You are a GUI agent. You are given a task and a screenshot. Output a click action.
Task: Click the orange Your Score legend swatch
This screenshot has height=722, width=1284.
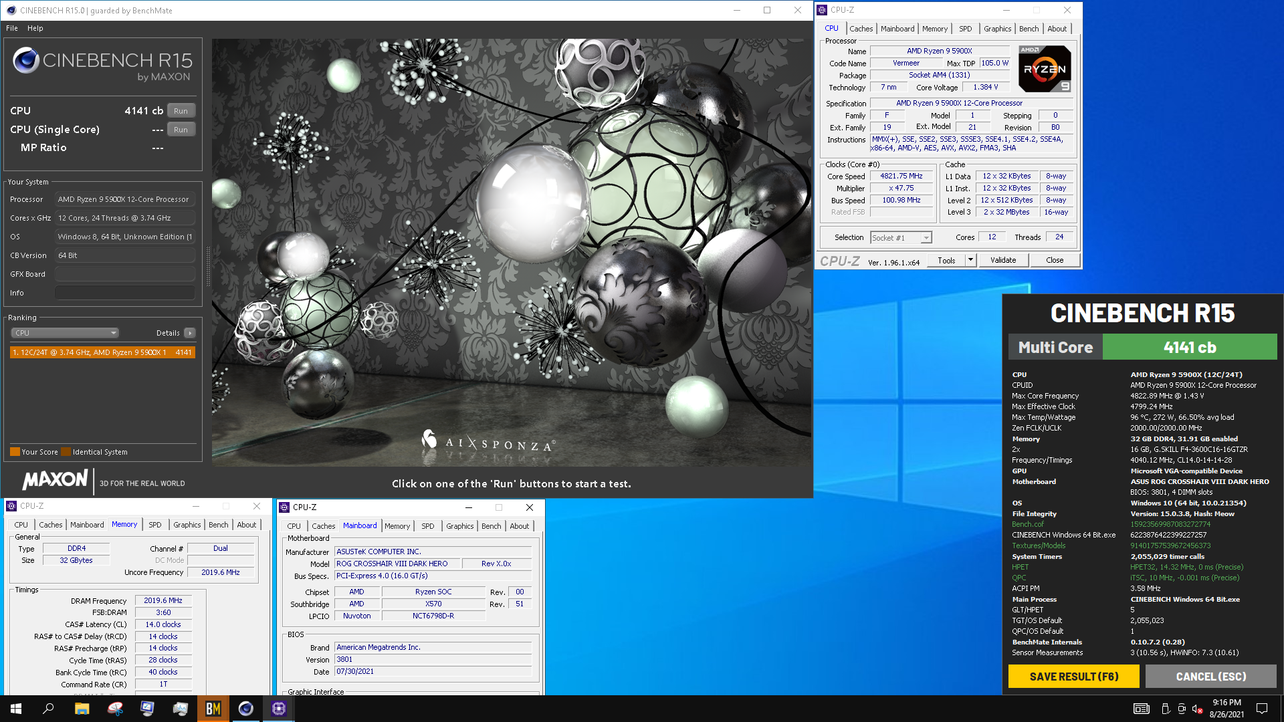click(x=15, y=452)
